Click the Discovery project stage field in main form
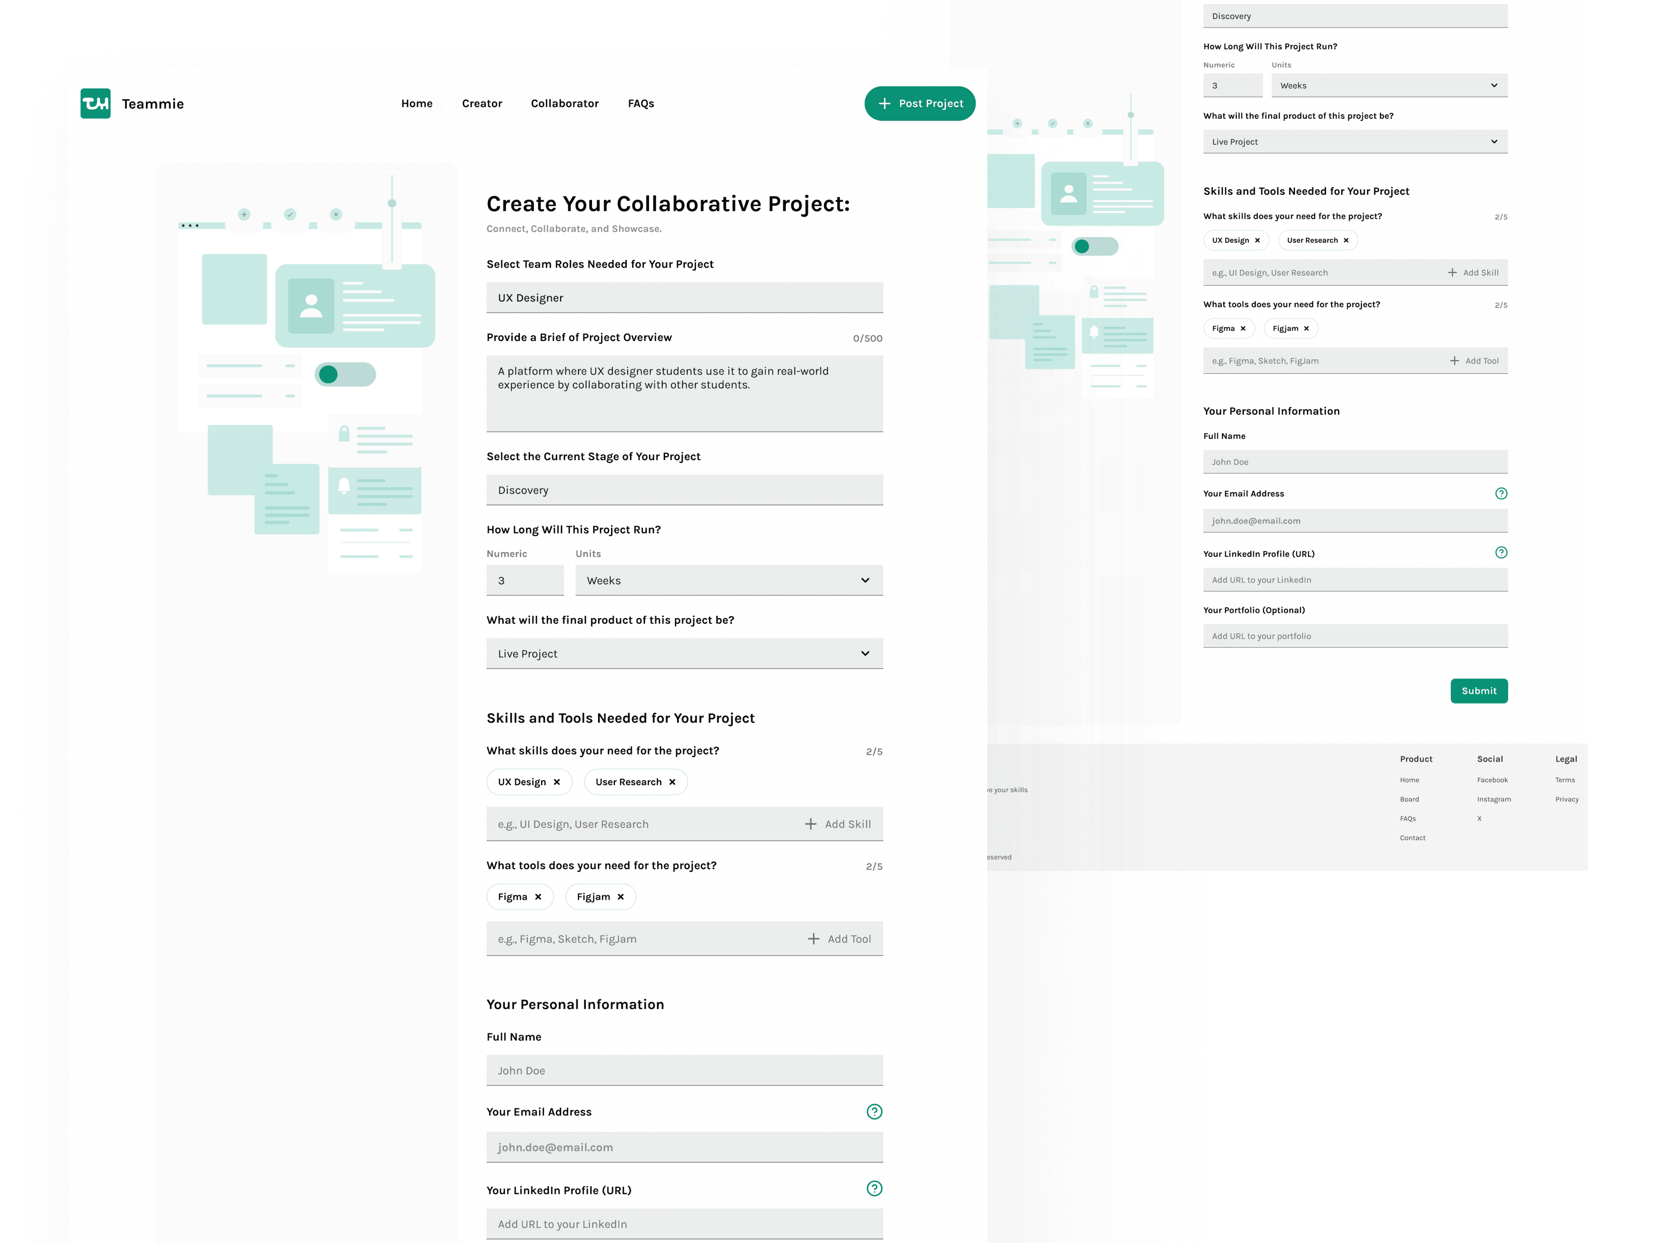 pyautogui.click(x=684, y=490)
